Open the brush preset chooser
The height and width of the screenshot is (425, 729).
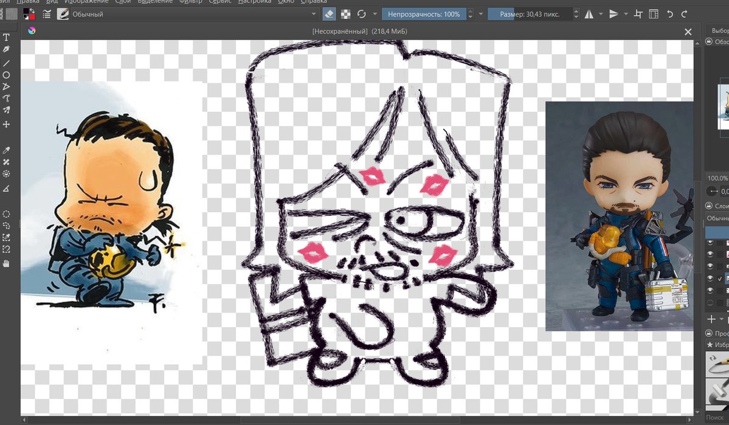tap(63, 15)
